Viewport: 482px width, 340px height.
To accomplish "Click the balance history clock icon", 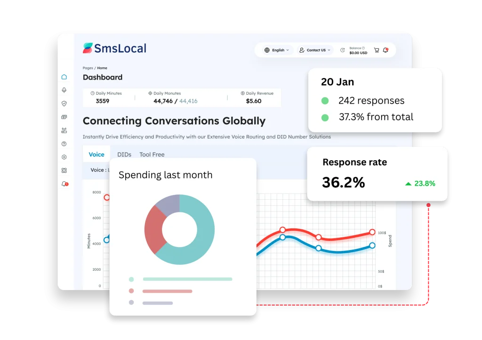I will pos(343,50).
